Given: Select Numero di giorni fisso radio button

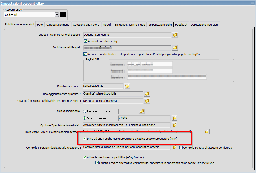Looking at the screenshot, I should pos(84,111).
